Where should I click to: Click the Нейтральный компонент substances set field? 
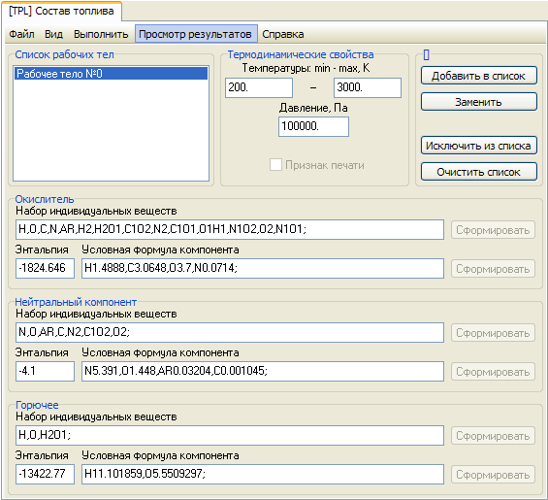click(230, 332)
